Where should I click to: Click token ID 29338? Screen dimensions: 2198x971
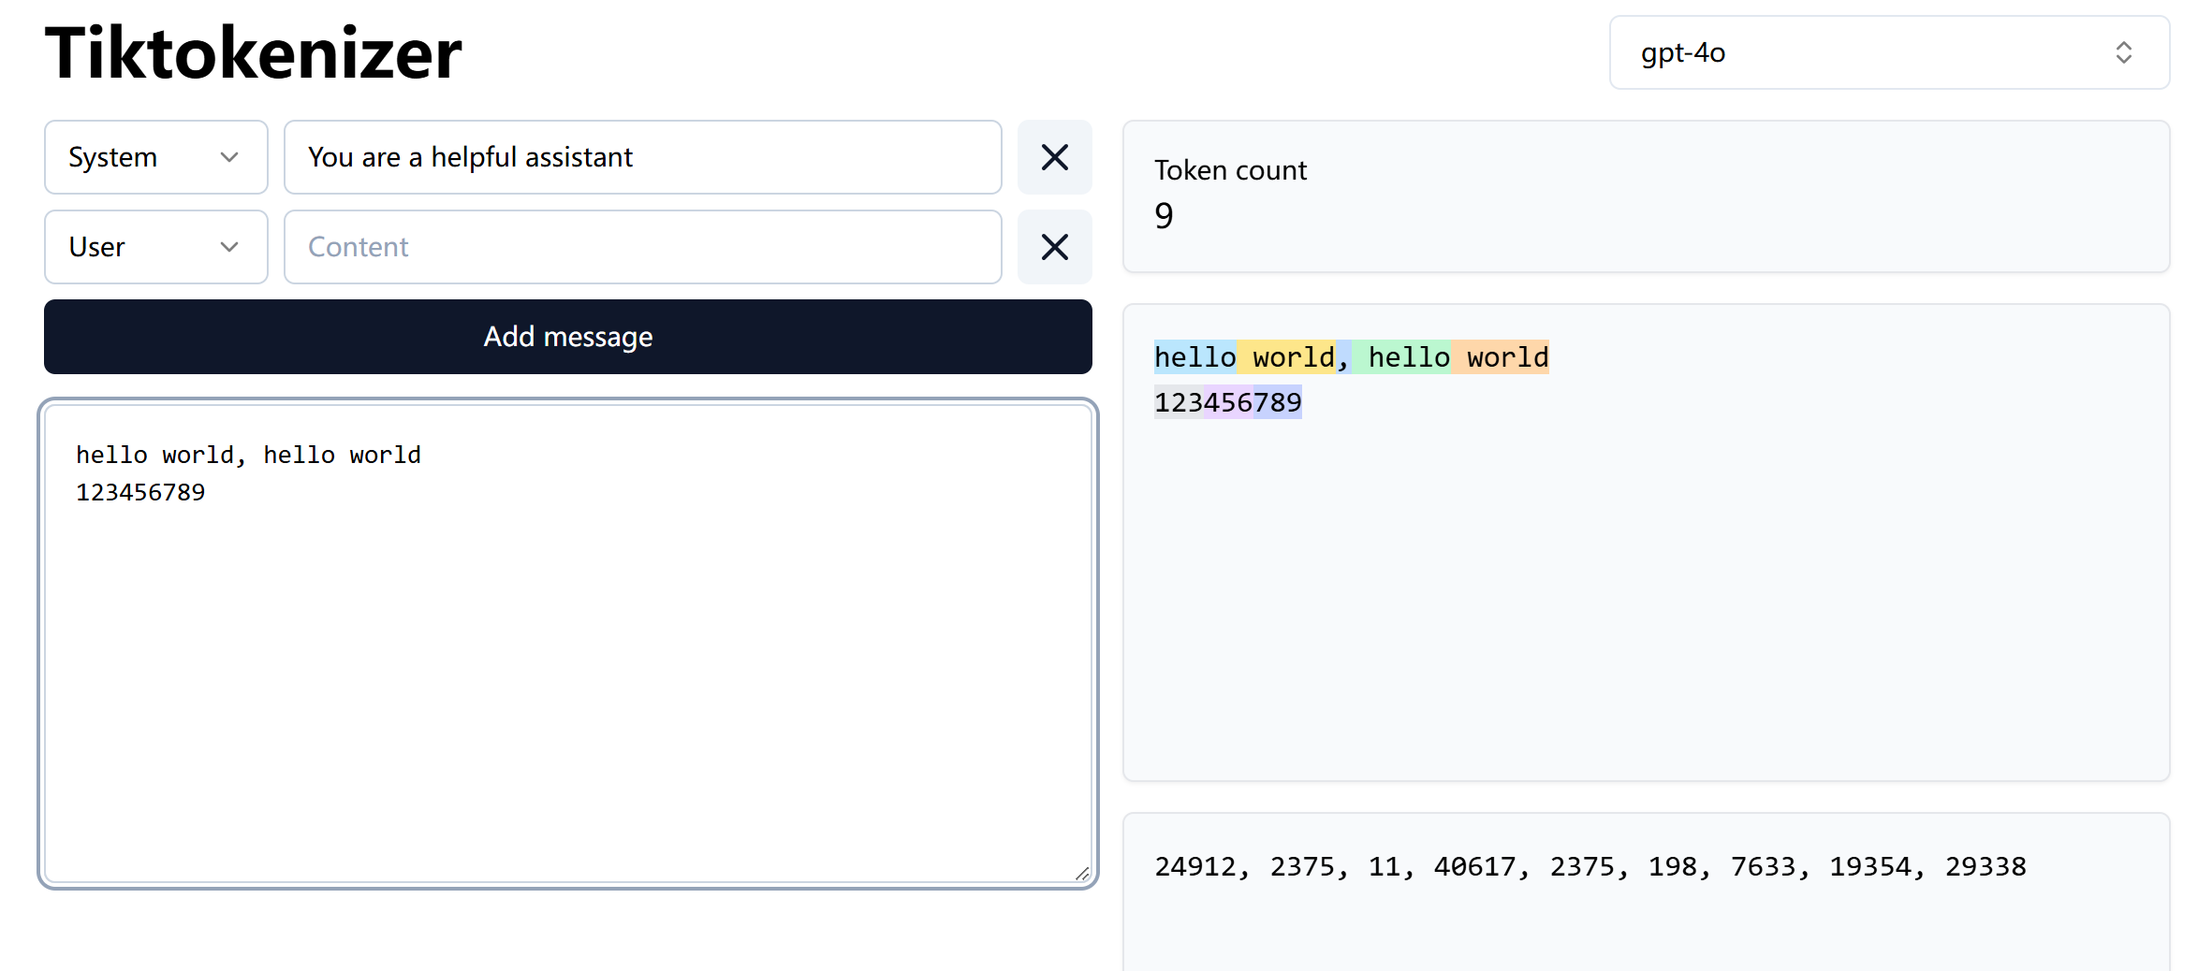[1986, 867]
